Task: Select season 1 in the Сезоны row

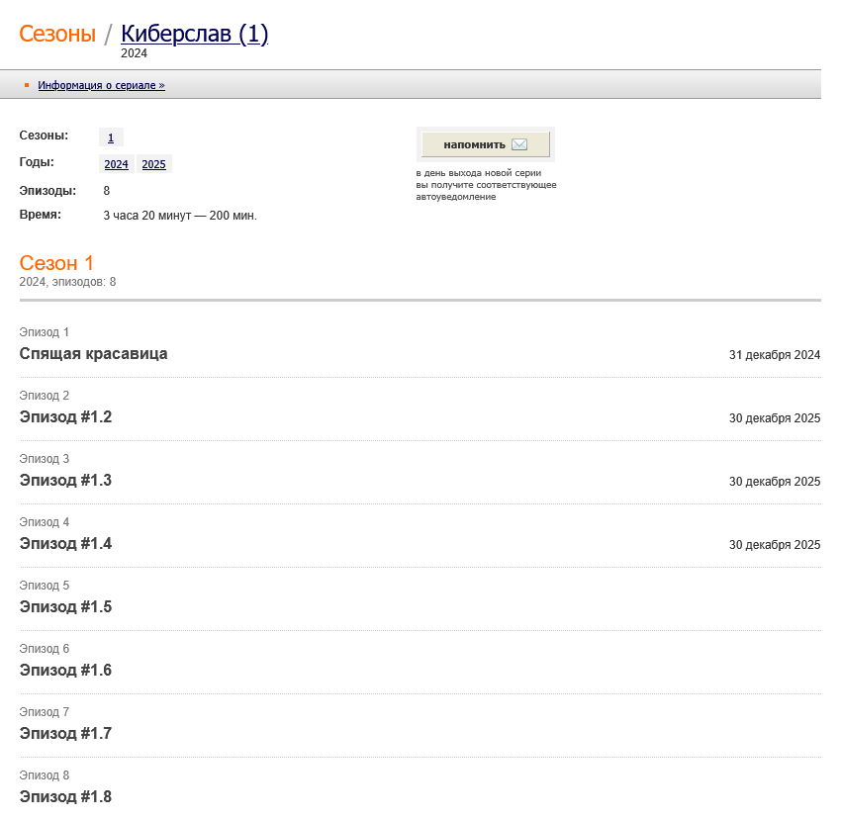Action: pyautogui.click(x=111, y=138)
